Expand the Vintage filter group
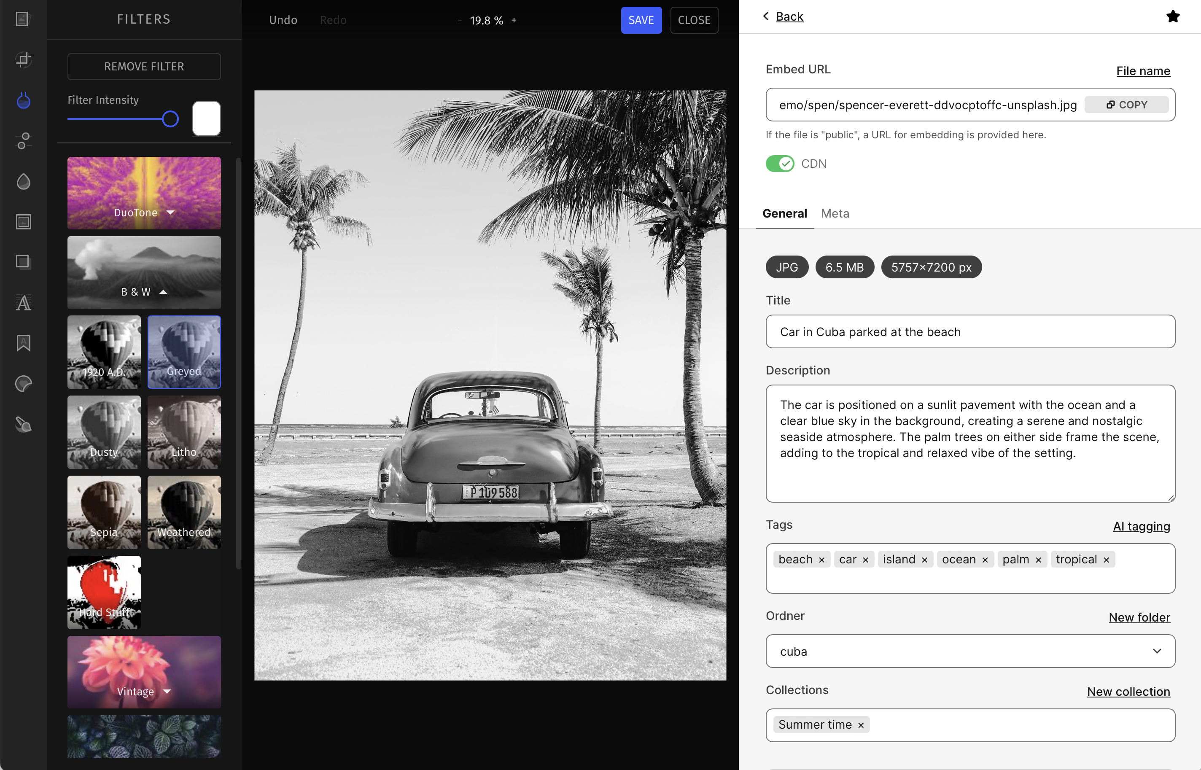Image resolution: width=1201 pixels, height=770 pixels. pos(144,692)
